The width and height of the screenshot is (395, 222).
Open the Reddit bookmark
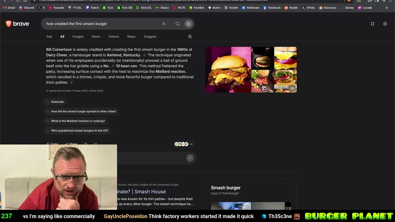click(x=291, y=8)
